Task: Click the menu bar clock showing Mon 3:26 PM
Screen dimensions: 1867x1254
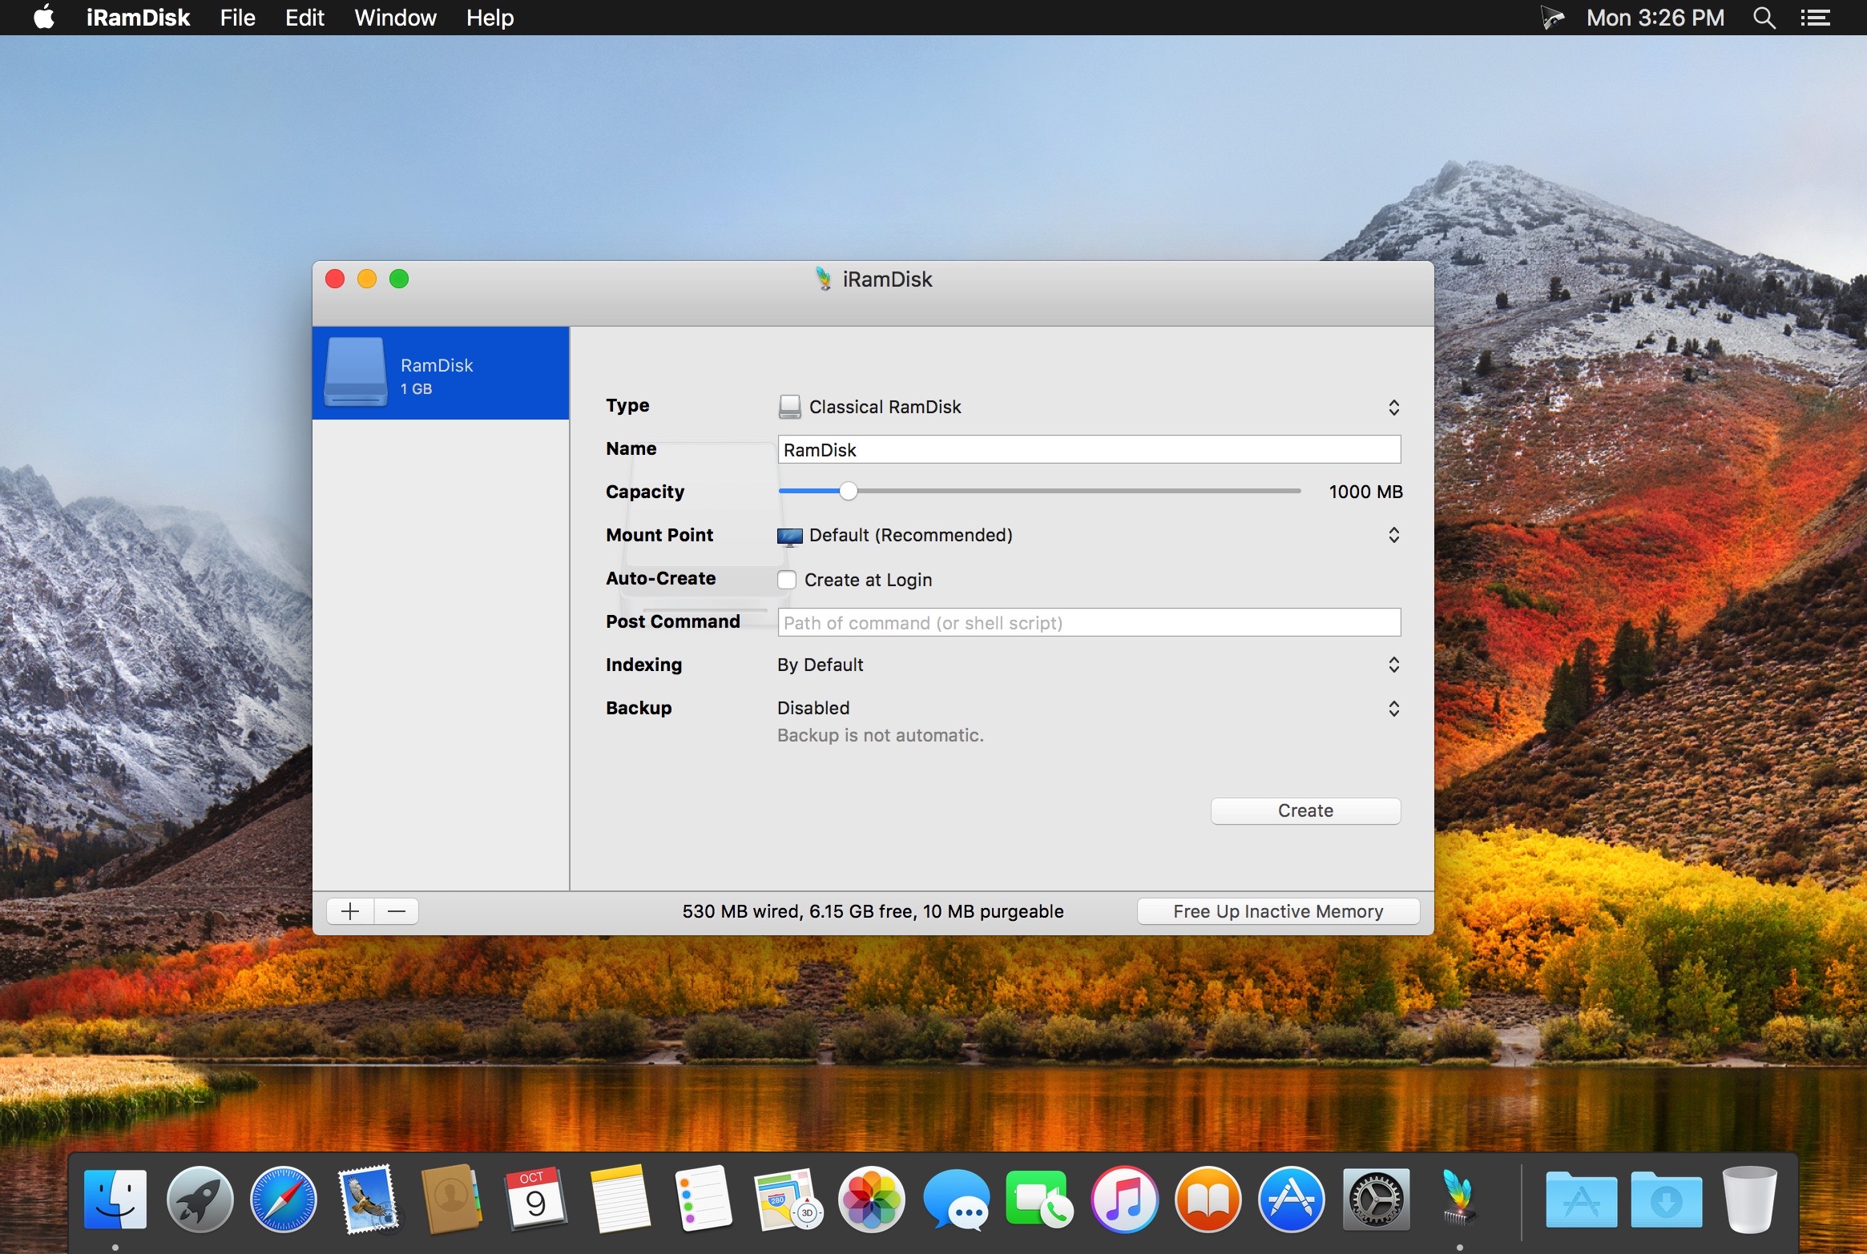Action: click(1655, 18)
